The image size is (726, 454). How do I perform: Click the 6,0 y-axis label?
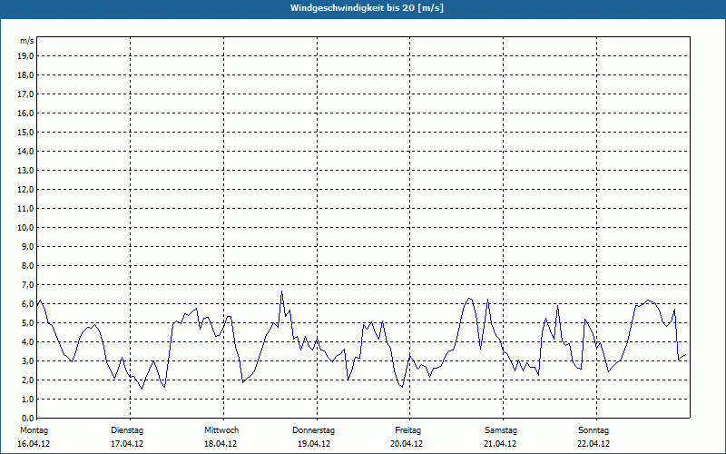click(27, 303)
